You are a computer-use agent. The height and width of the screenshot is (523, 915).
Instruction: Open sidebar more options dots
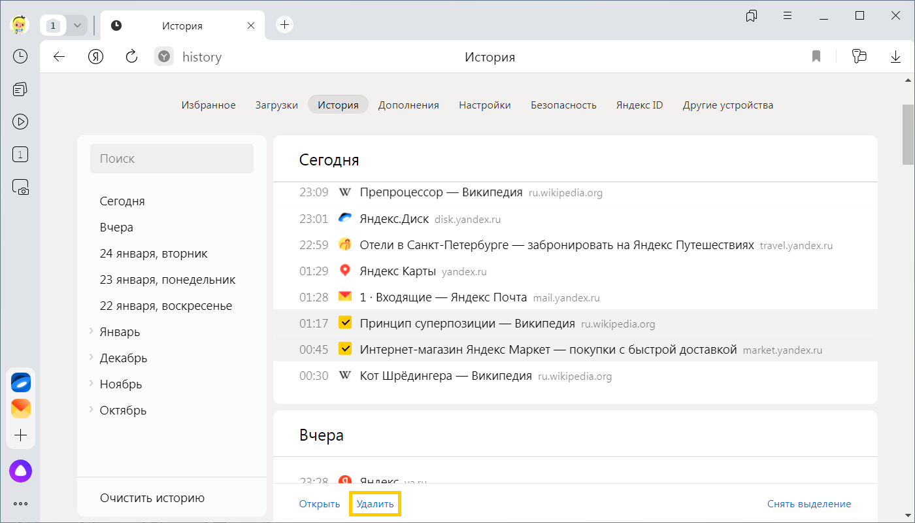20,504
